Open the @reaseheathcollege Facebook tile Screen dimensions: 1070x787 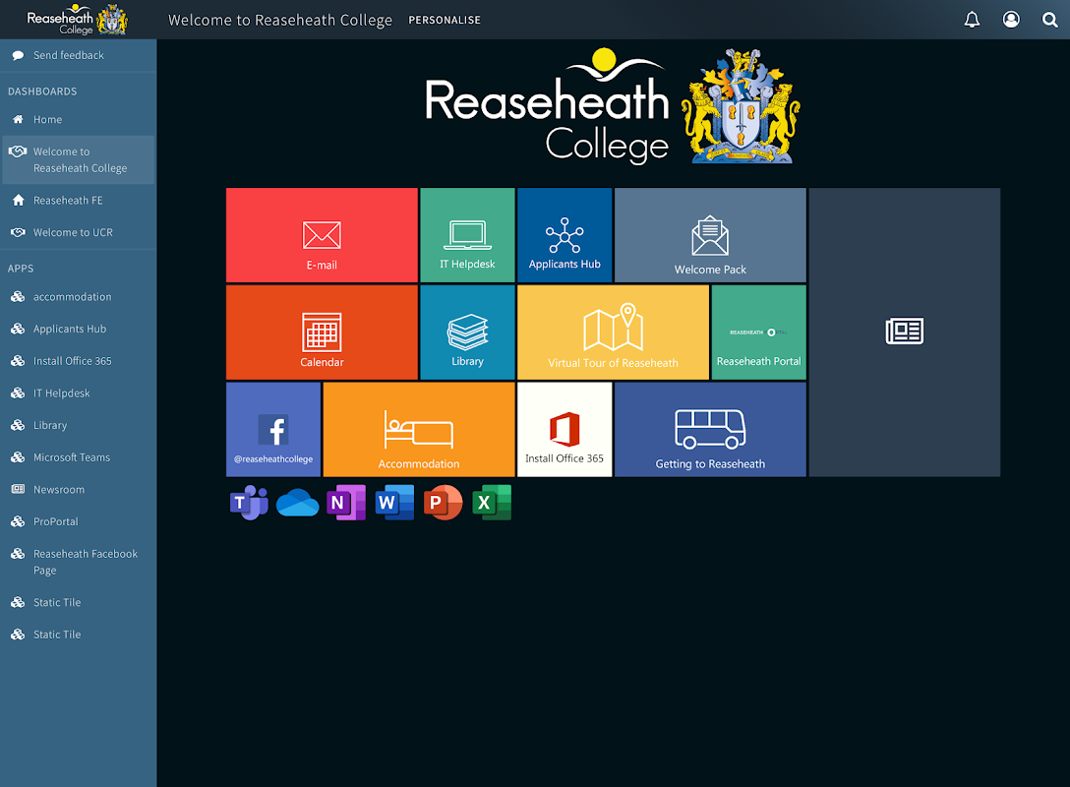[273, 429]
